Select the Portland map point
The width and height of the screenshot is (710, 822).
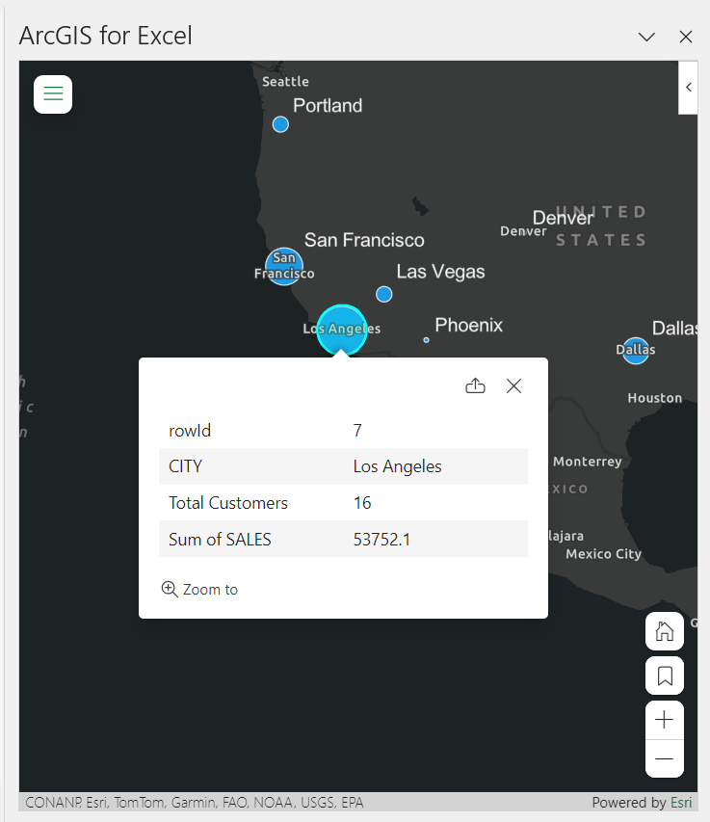281,124
